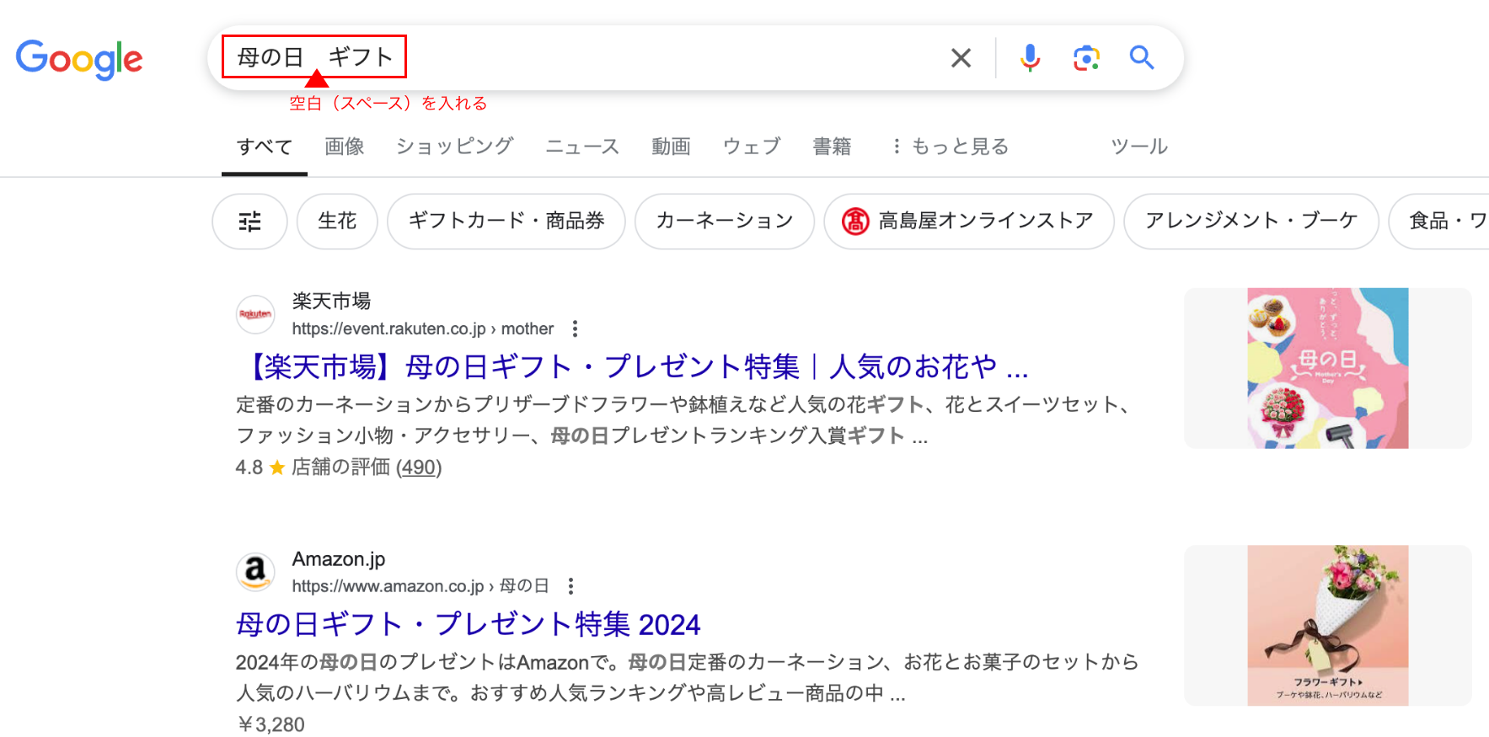Expand the もっと見る menu
This screenshot has height=737, width=1489.
point(951,147)
